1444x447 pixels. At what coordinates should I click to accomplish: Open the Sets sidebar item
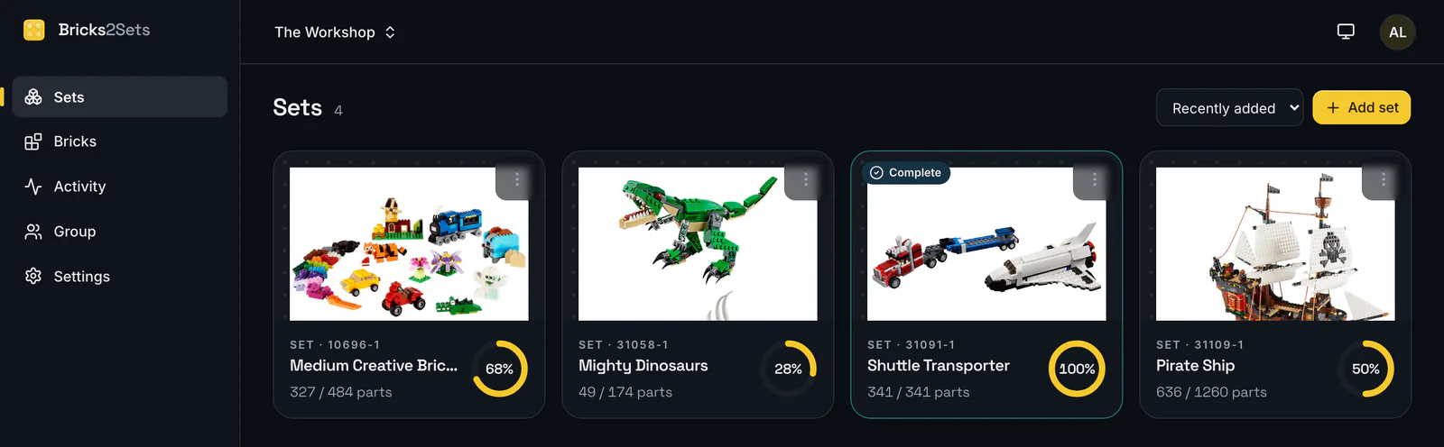tap(120, 97)
